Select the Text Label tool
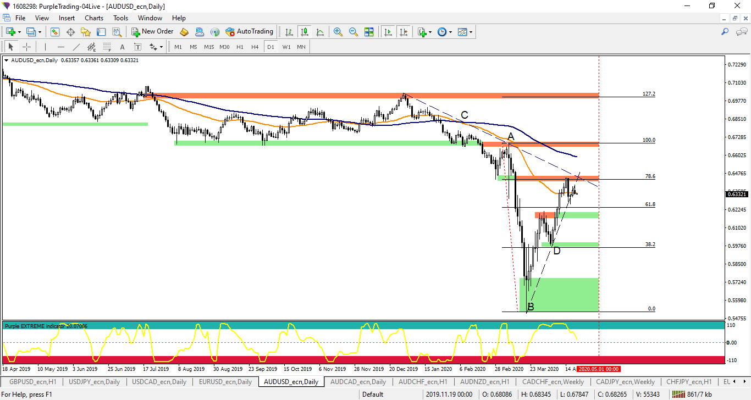 137,47
